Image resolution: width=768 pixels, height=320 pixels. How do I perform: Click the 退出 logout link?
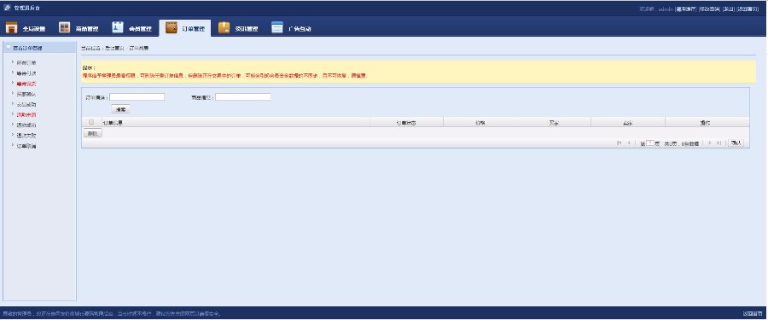pyautogui.click(x=729, y=9)
